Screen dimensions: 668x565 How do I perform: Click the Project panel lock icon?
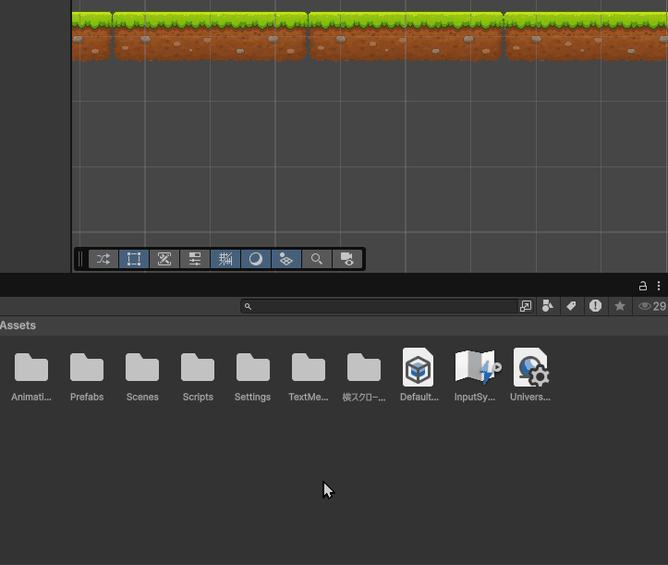[x=643, y=286]
